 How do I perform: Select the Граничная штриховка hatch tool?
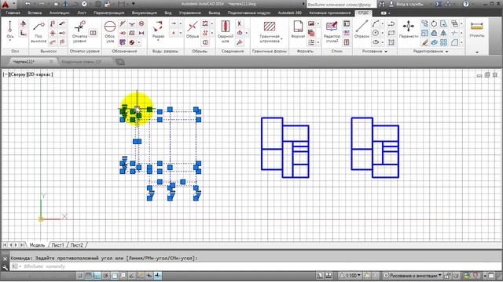pyautogui.click(x=270, y=31)
